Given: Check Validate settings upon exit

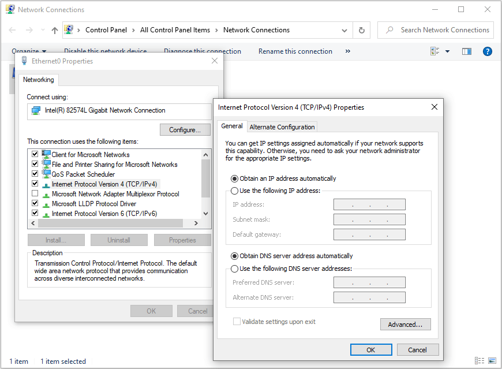Looking at the screenshot, I should click(x=237, y=322).
